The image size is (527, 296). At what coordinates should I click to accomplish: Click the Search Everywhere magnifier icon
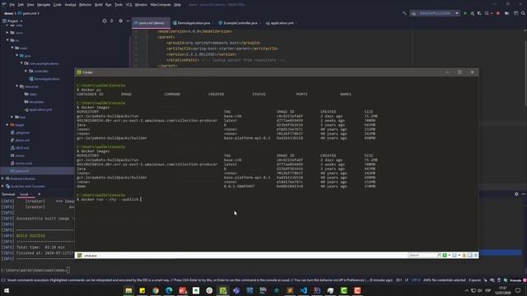pos(523,13)
